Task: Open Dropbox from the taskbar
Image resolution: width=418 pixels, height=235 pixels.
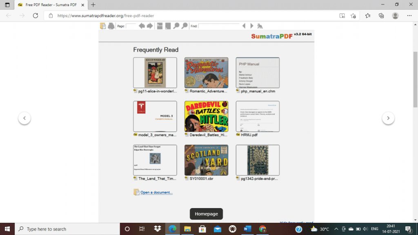Action: pyautogui.click(x=158, y=229)
